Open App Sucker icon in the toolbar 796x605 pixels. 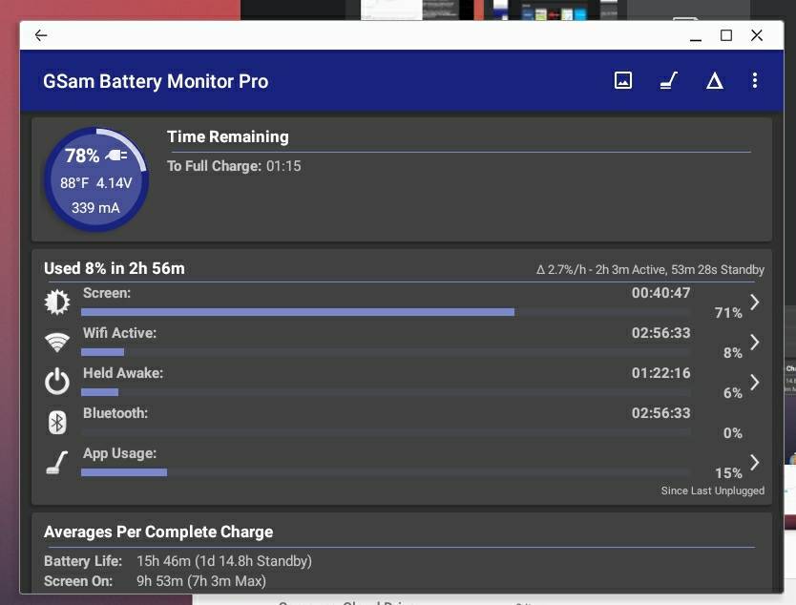[x=668, y=80]
